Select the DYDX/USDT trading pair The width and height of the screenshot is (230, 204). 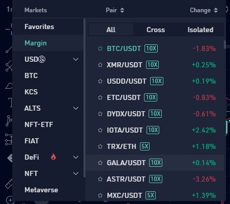point(126,114)
